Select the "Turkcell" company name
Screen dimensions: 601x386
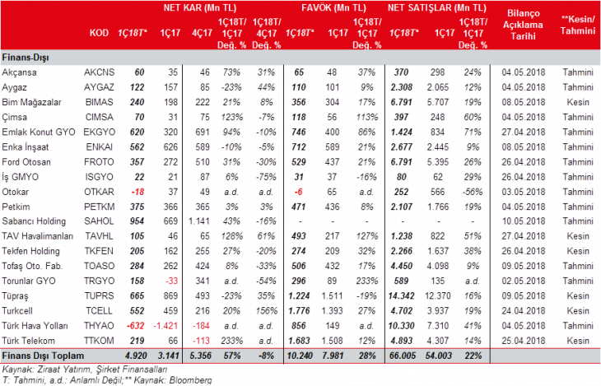pyautogui.click(x=17, y=311)
